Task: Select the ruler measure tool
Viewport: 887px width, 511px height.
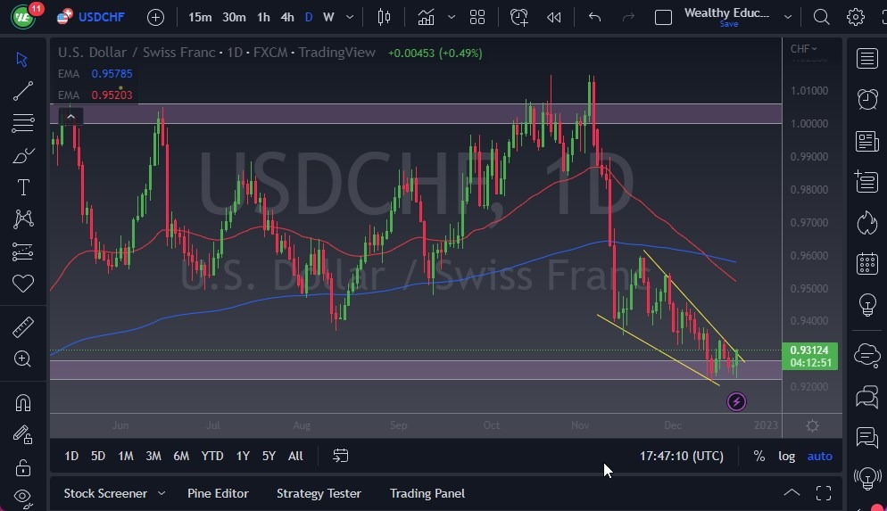Action: coord(22,326)
